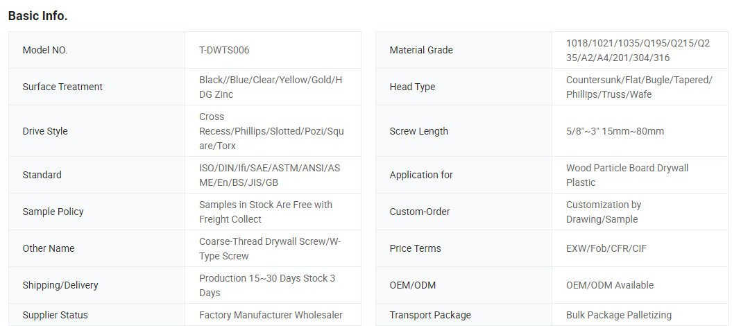Screen dimensions: 732x326
Task: Select the screw length 5/8"~3" value
Action: click(615, 131)
